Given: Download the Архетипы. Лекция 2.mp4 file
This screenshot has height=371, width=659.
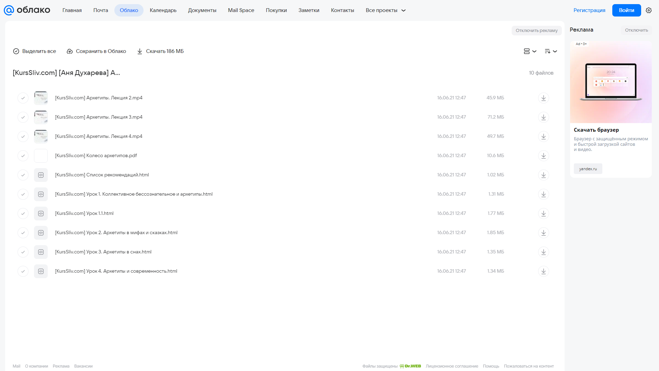Looking at the screenshot, I should [x=543, y=98].
